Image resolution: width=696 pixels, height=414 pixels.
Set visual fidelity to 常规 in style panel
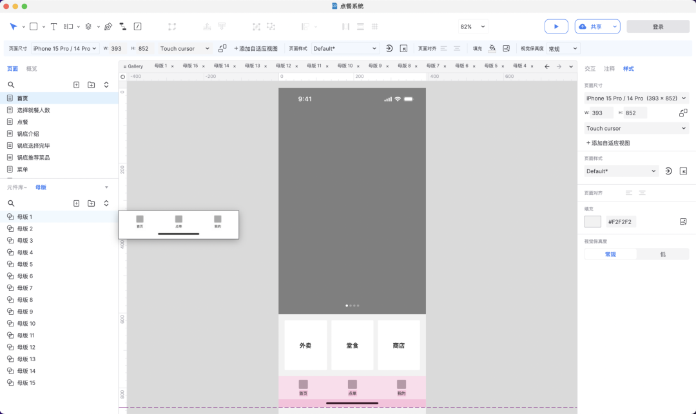pyautogui.click(x=610, y=254)
